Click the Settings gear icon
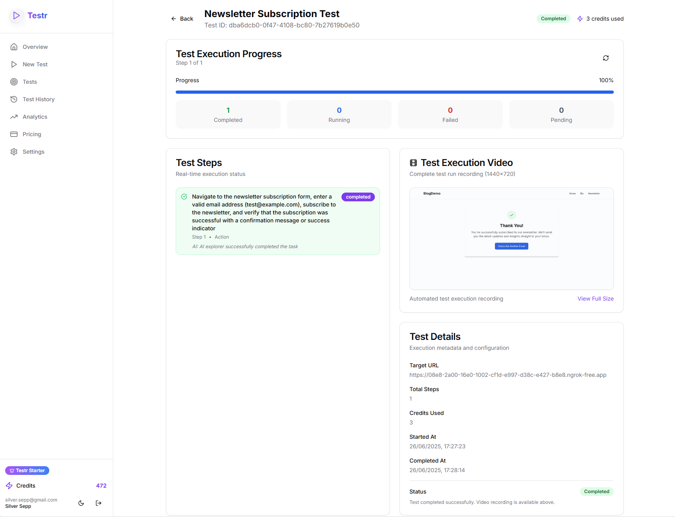The height and width of the screenshot is (517, 675). (14, 152)
